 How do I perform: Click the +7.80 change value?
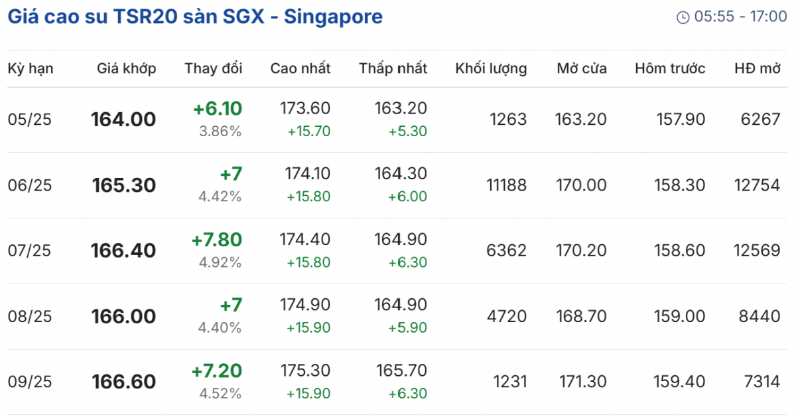(x=217, y=240)
